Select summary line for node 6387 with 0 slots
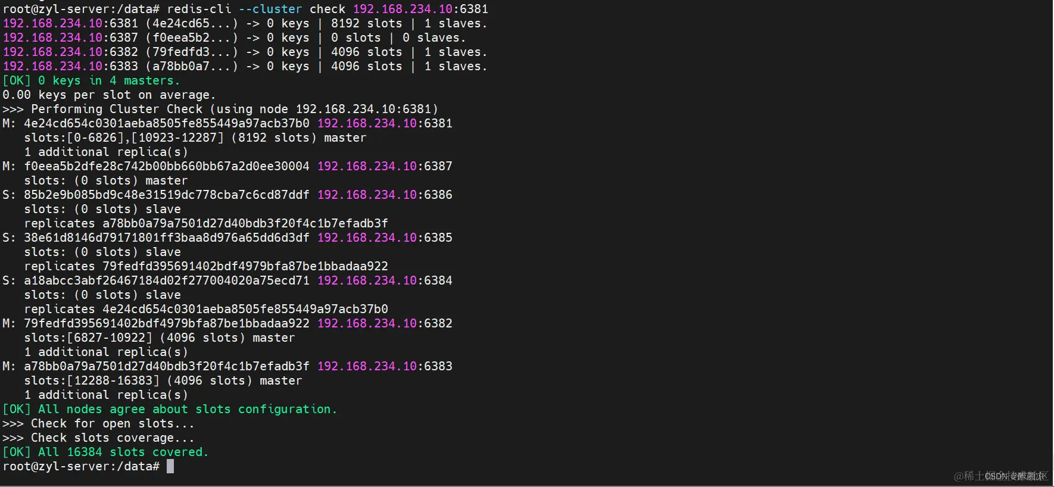 [234, 38]
